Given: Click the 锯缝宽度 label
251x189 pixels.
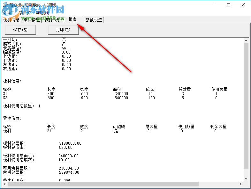Looking at the screenshot, I should (12, 52).
